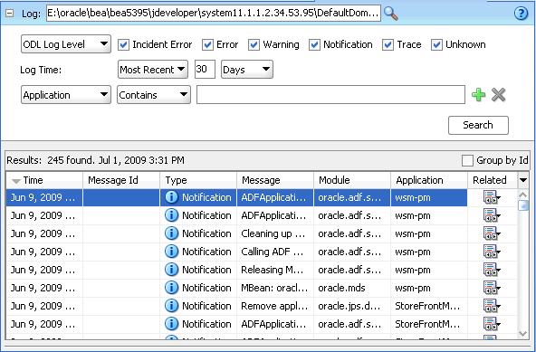Viewport: 536px width, 352px height.
Task: Toggle the Warning checkbox
Action: [254, 44]
